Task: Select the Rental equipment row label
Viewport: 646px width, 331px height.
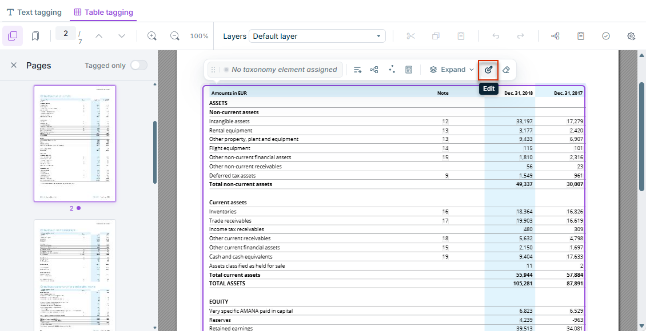Action: coord(231,130)
